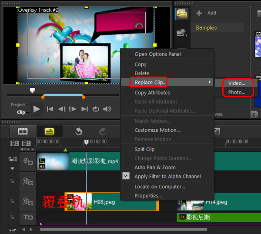The image size is (261, 234).
Task: Choose Customize Motion... in context menu
Action: pyautogui.click(x=157, y=130)
